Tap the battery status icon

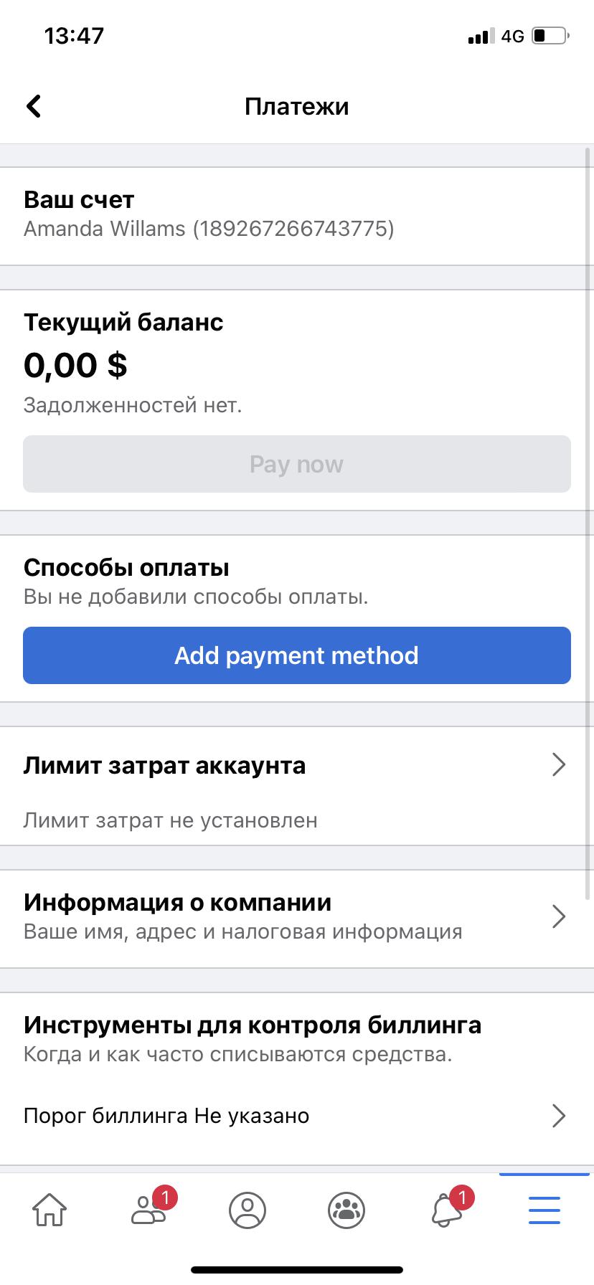pyautogui.click(x=550, y=36)
